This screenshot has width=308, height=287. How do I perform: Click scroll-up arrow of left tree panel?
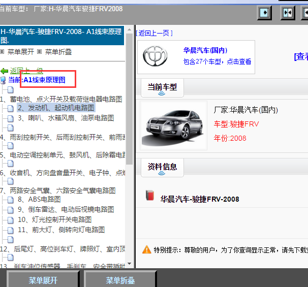click(129, 29)
